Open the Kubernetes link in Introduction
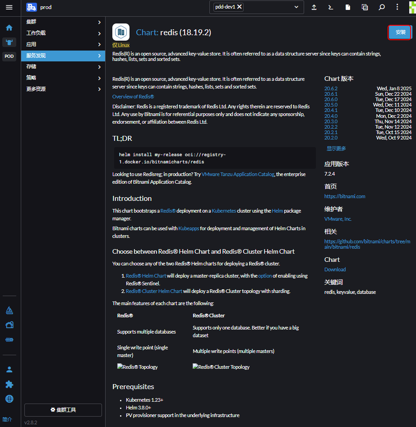Viewport: 416px width, 427px height. (x=224, y=211)
